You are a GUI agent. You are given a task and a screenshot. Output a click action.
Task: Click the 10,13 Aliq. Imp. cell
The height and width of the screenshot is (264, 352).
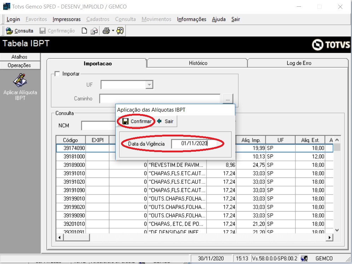click(251, 157)
